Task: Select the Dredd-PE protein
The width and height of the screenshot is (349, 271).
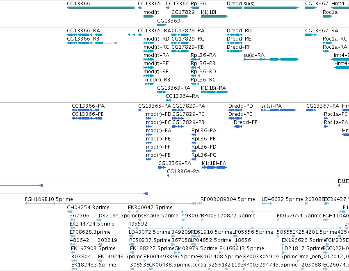Action: 235,118
